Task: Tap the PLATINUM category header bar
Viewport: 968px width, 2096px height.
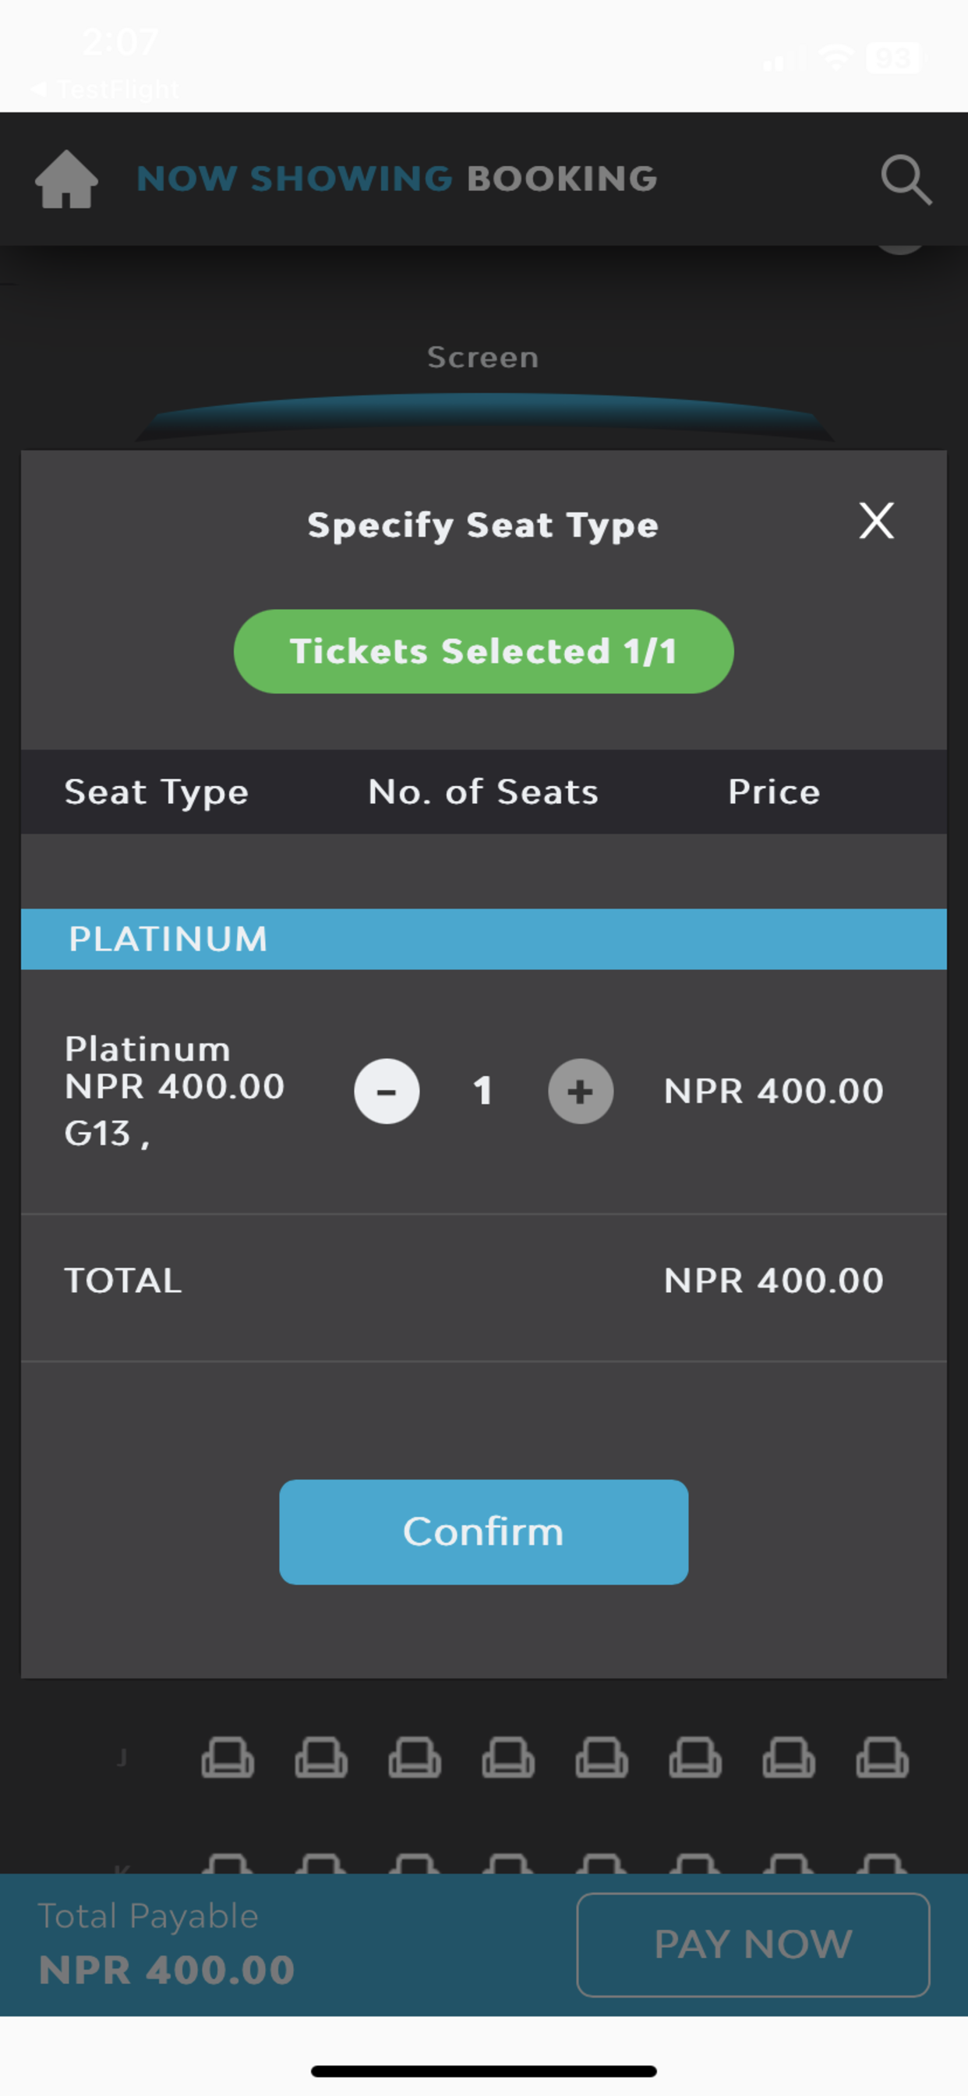Action: (483, 939)
